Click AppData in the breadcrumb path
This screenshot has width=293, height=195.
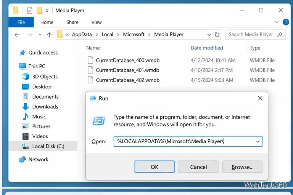click(x=82, y=35)
